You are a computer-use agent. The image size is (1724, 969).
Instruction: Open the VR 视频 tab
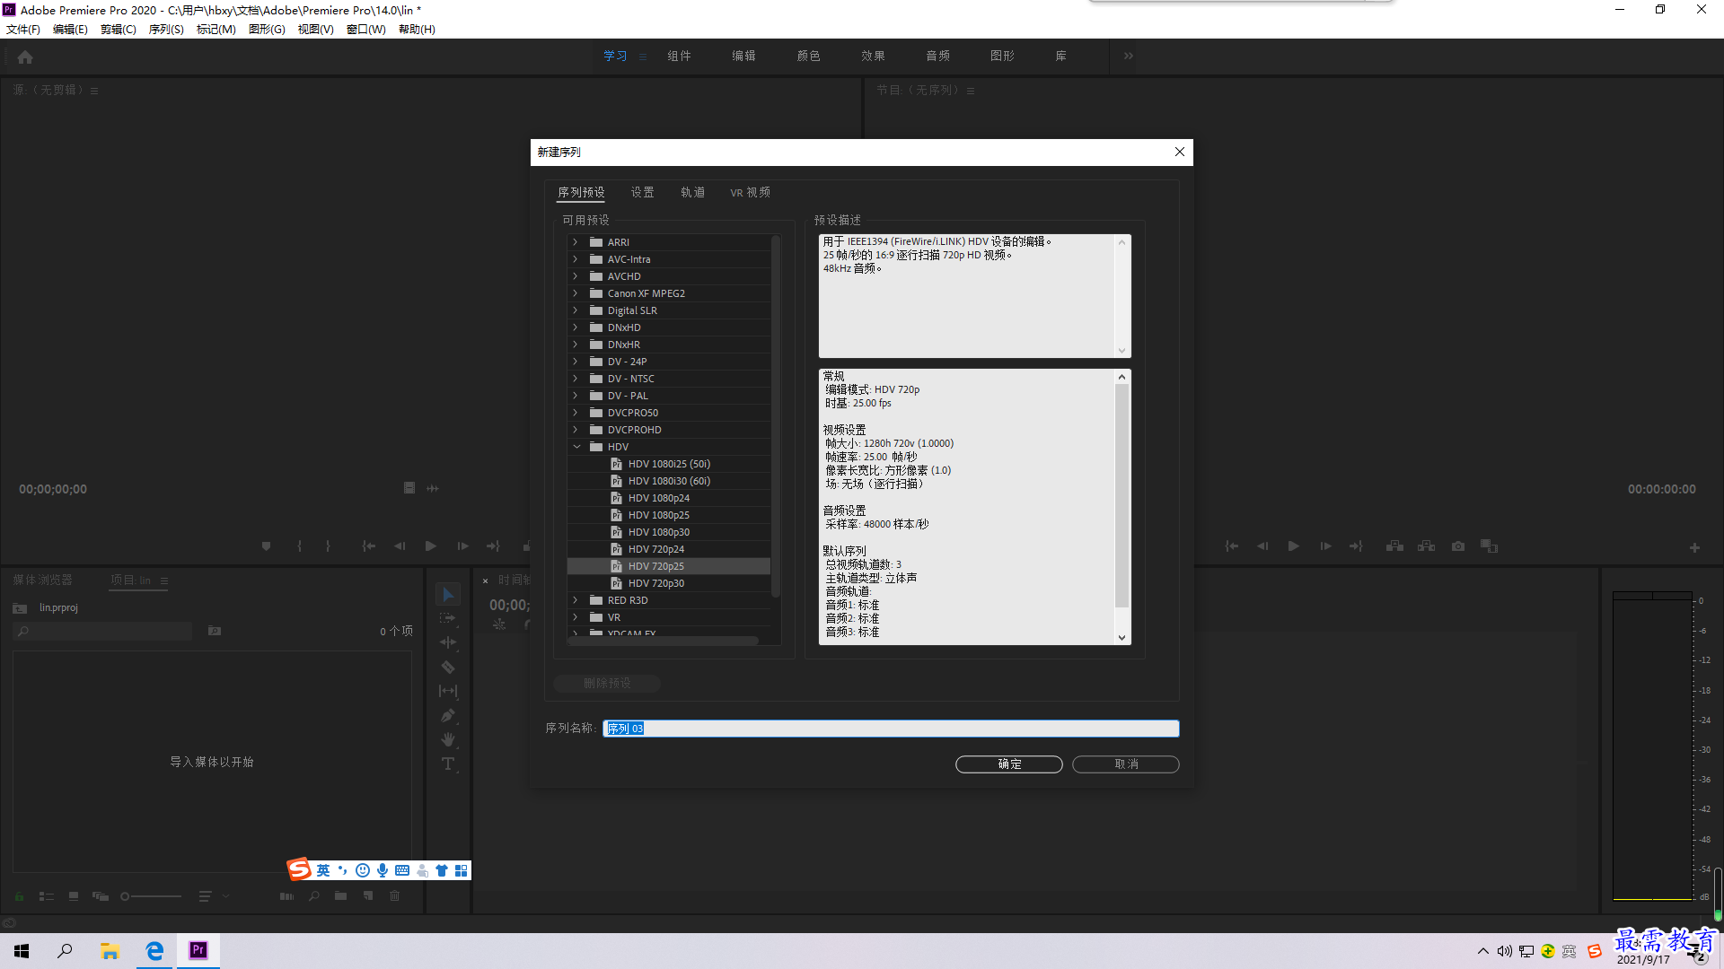(x=750, y=192)
